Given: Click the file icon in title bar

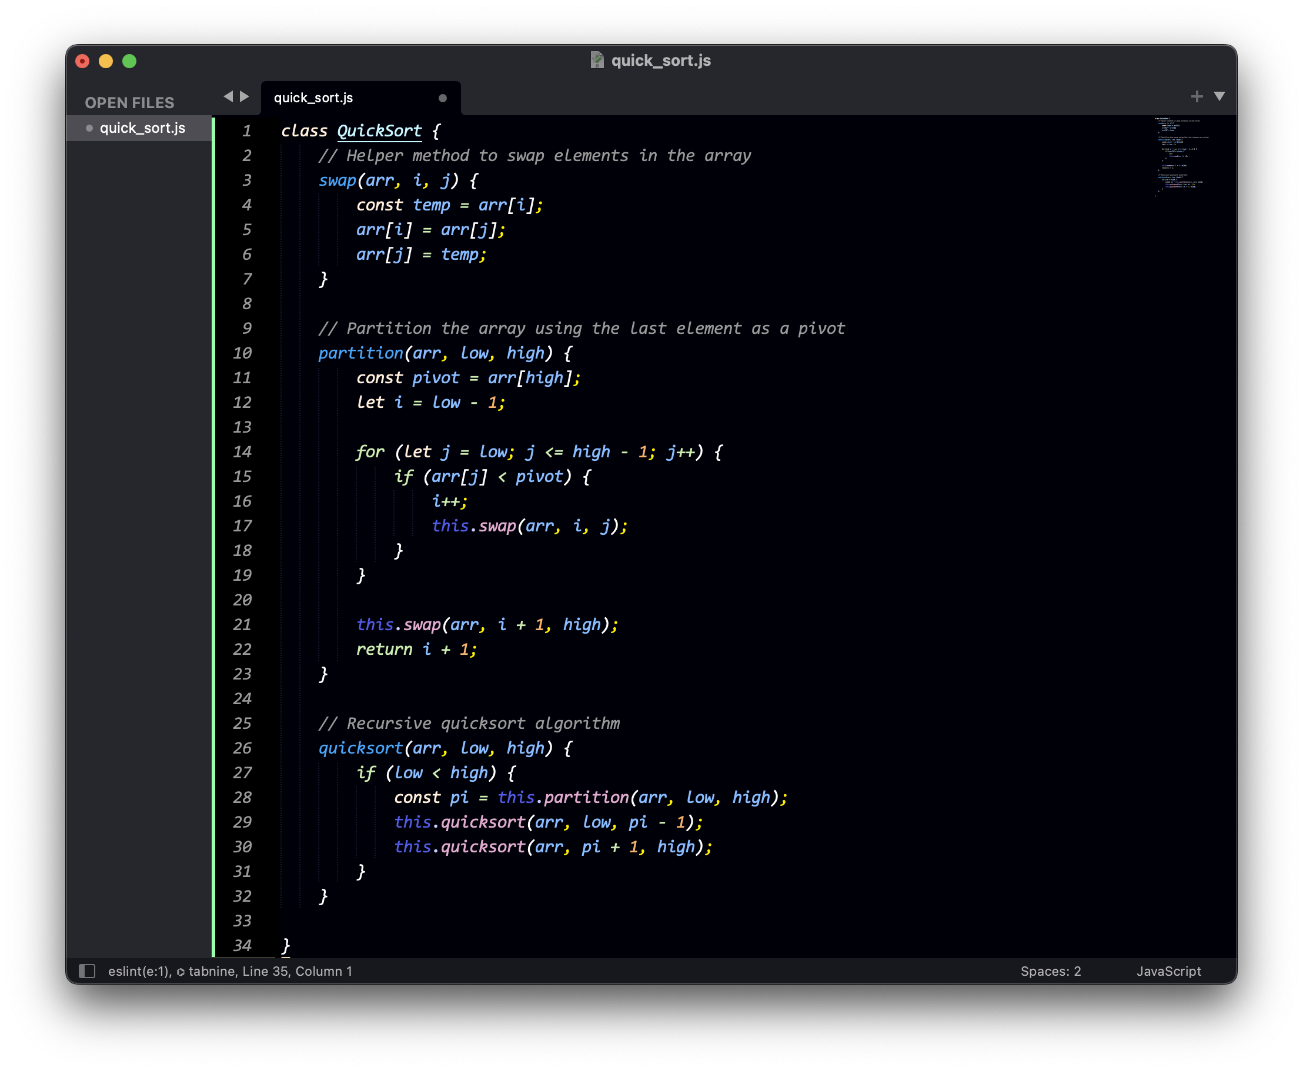Looking at the screenshot, I should [597, 60].
